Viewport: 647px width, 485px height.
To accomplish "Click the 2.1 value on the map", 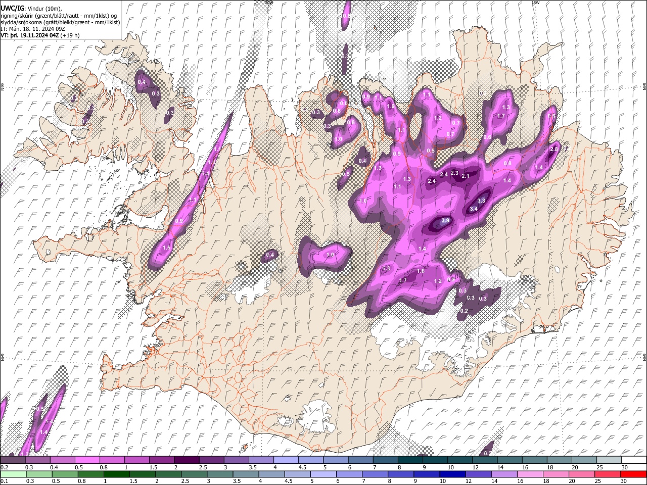I will pos(466,176).
